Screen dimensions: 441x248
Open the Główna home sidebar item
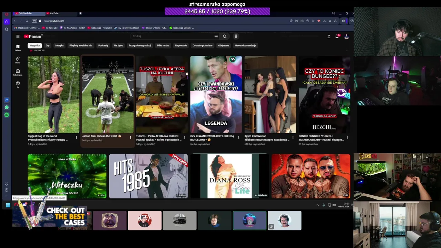tap(18, 48)
